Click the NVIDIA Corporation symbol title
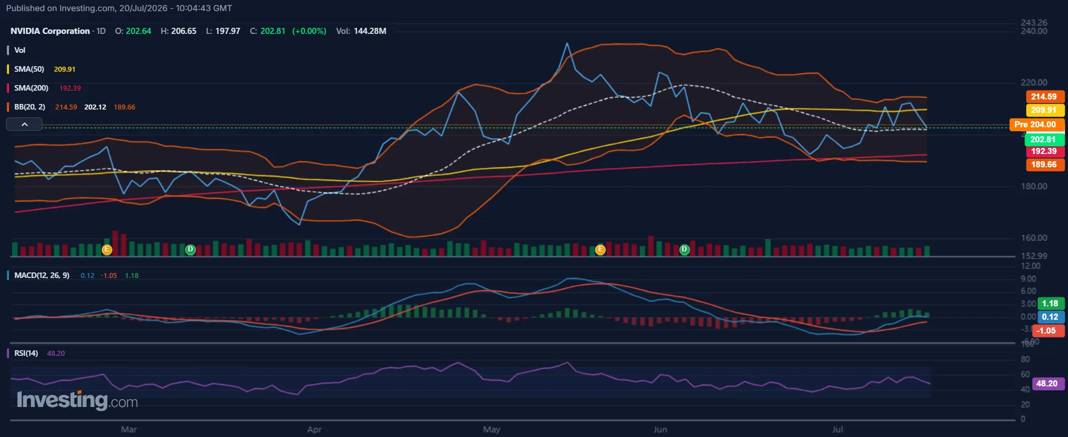 pos(50,31)
